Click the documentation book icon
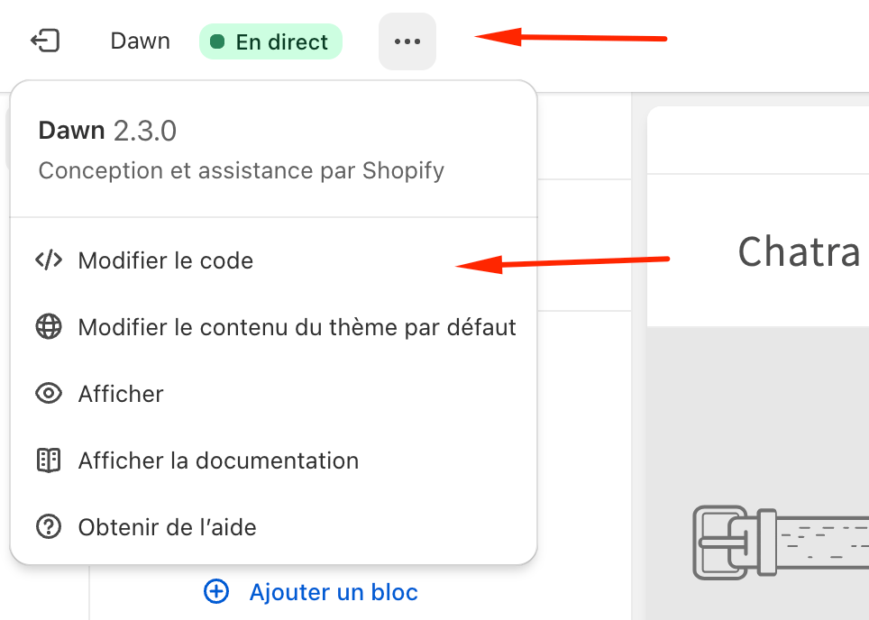 point(48,460)
